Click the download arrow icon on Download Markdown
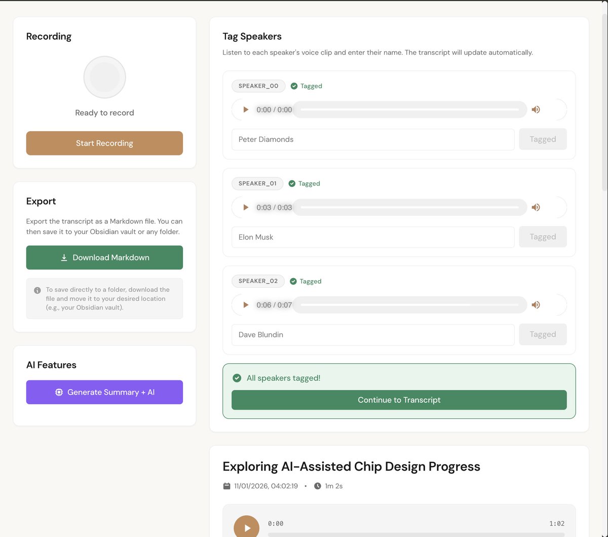 pos(64,257)
